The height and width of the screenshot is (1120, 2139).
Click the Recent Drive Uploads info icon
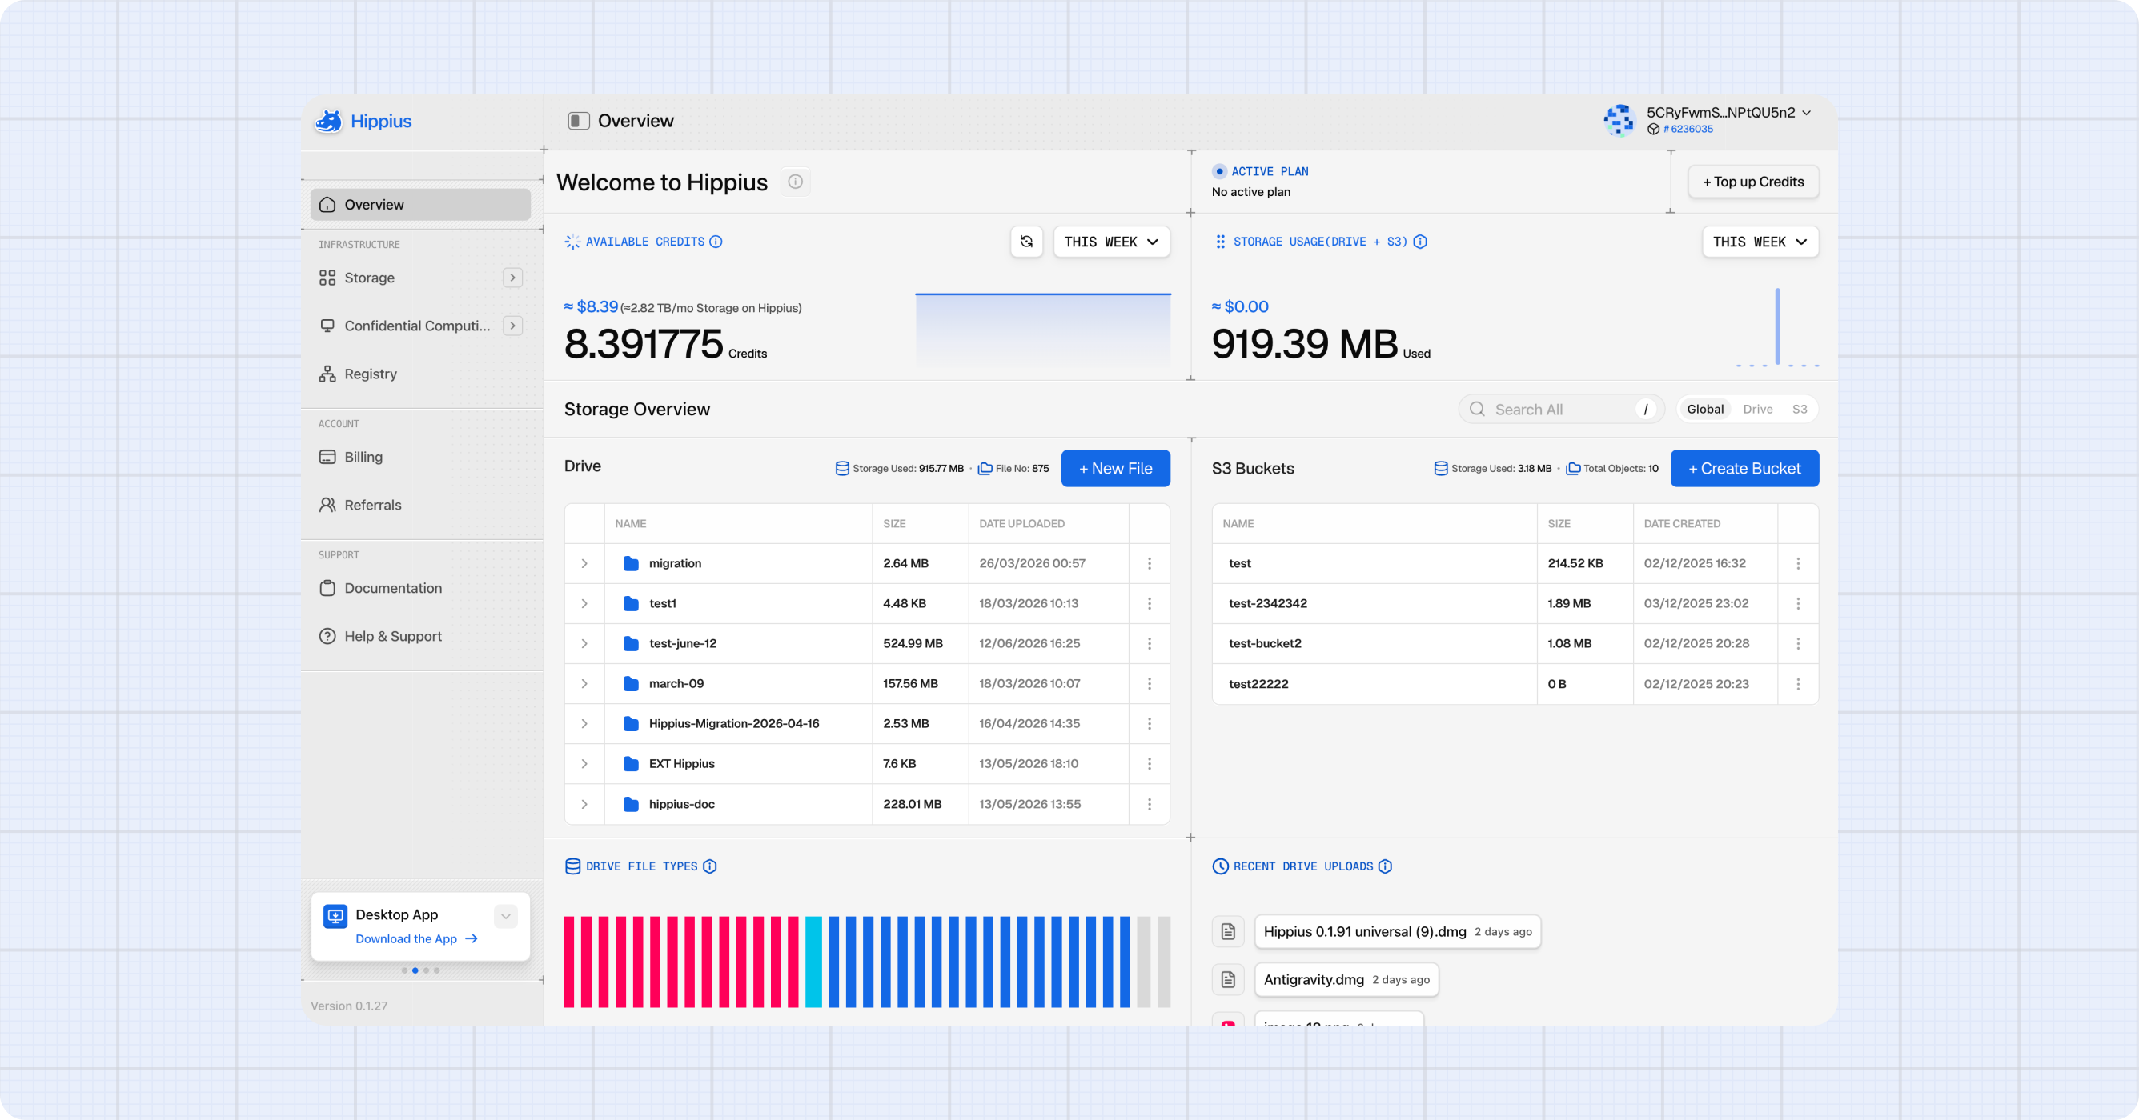tap(1385, 866)
